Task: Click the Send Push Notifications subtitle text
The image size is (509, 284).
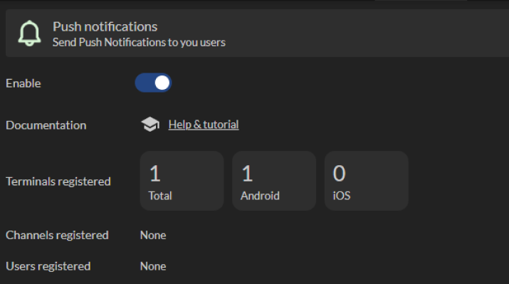Action: [x=139, y=43]
